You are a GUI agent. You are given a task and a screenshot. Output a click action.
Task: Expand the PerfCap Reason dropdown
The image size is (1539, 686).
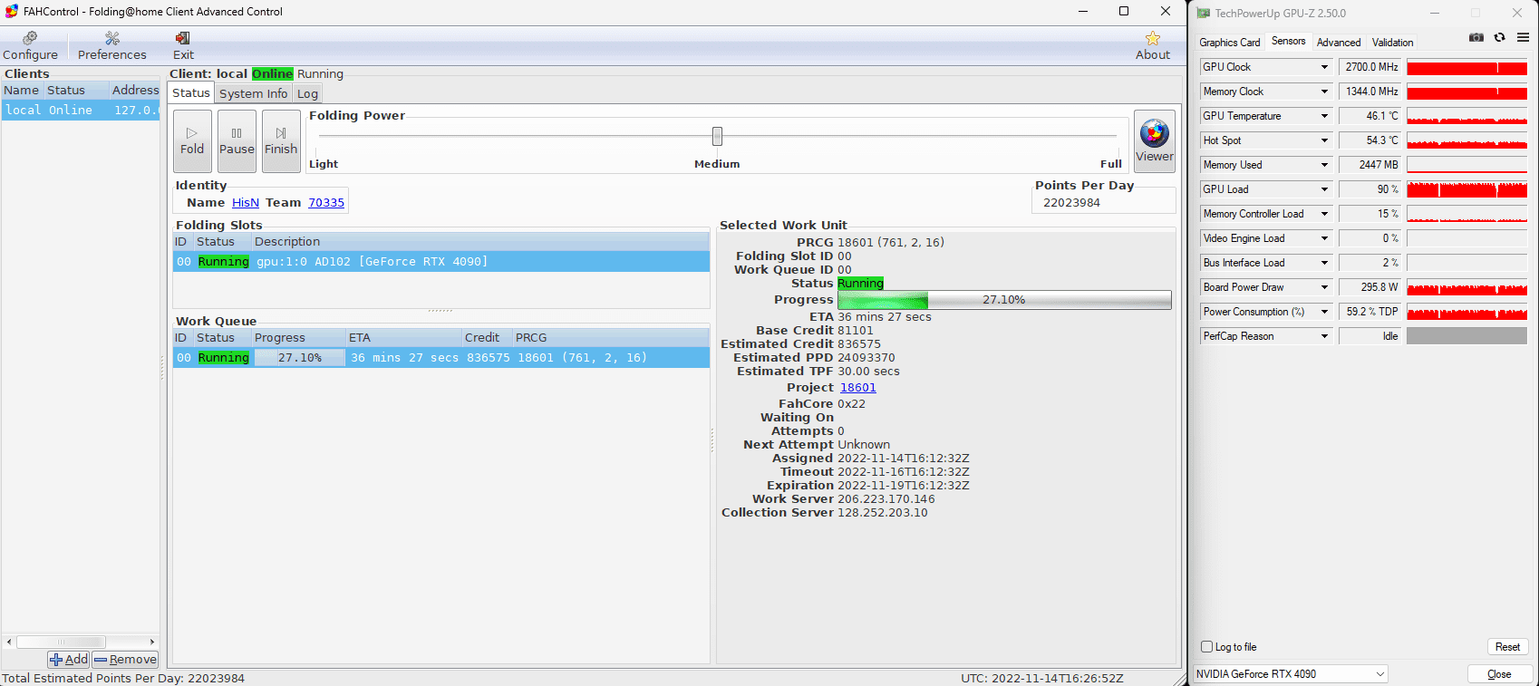coord(1324,336)
